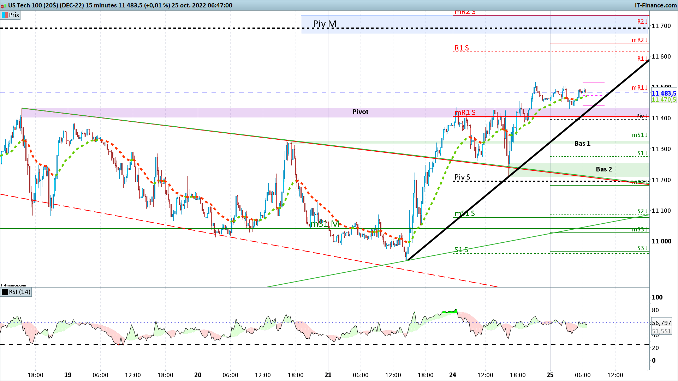The image size is (678, 381).
Task: Select the R1 S resistance label
Action: point(462,48)
